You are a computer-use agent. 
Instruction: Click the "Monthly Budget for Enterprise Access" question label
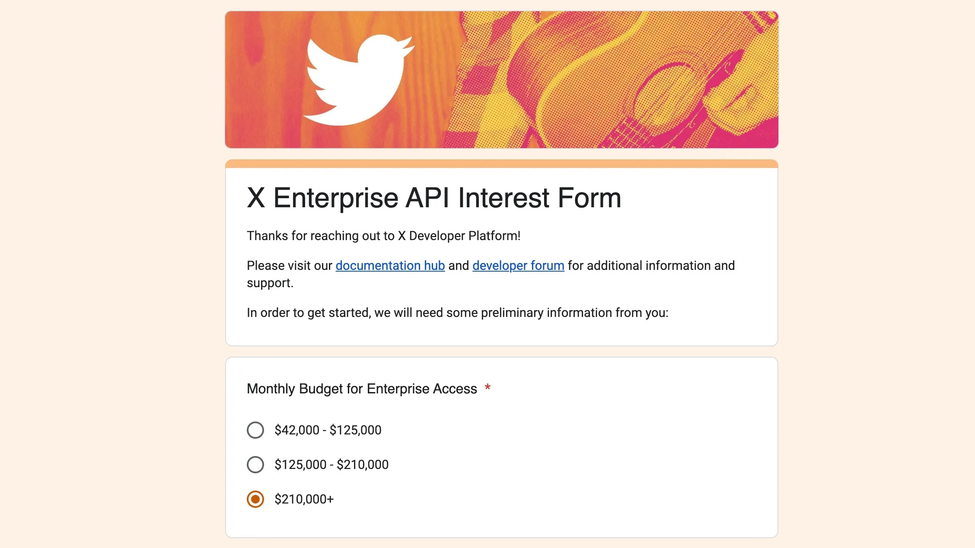point(362,389)
